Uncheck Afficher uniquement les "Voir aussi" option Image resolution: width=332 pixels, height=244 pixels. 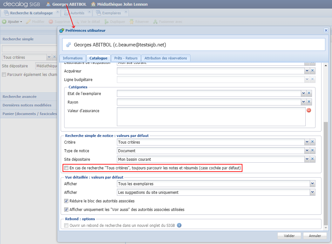tap(66, 209)
